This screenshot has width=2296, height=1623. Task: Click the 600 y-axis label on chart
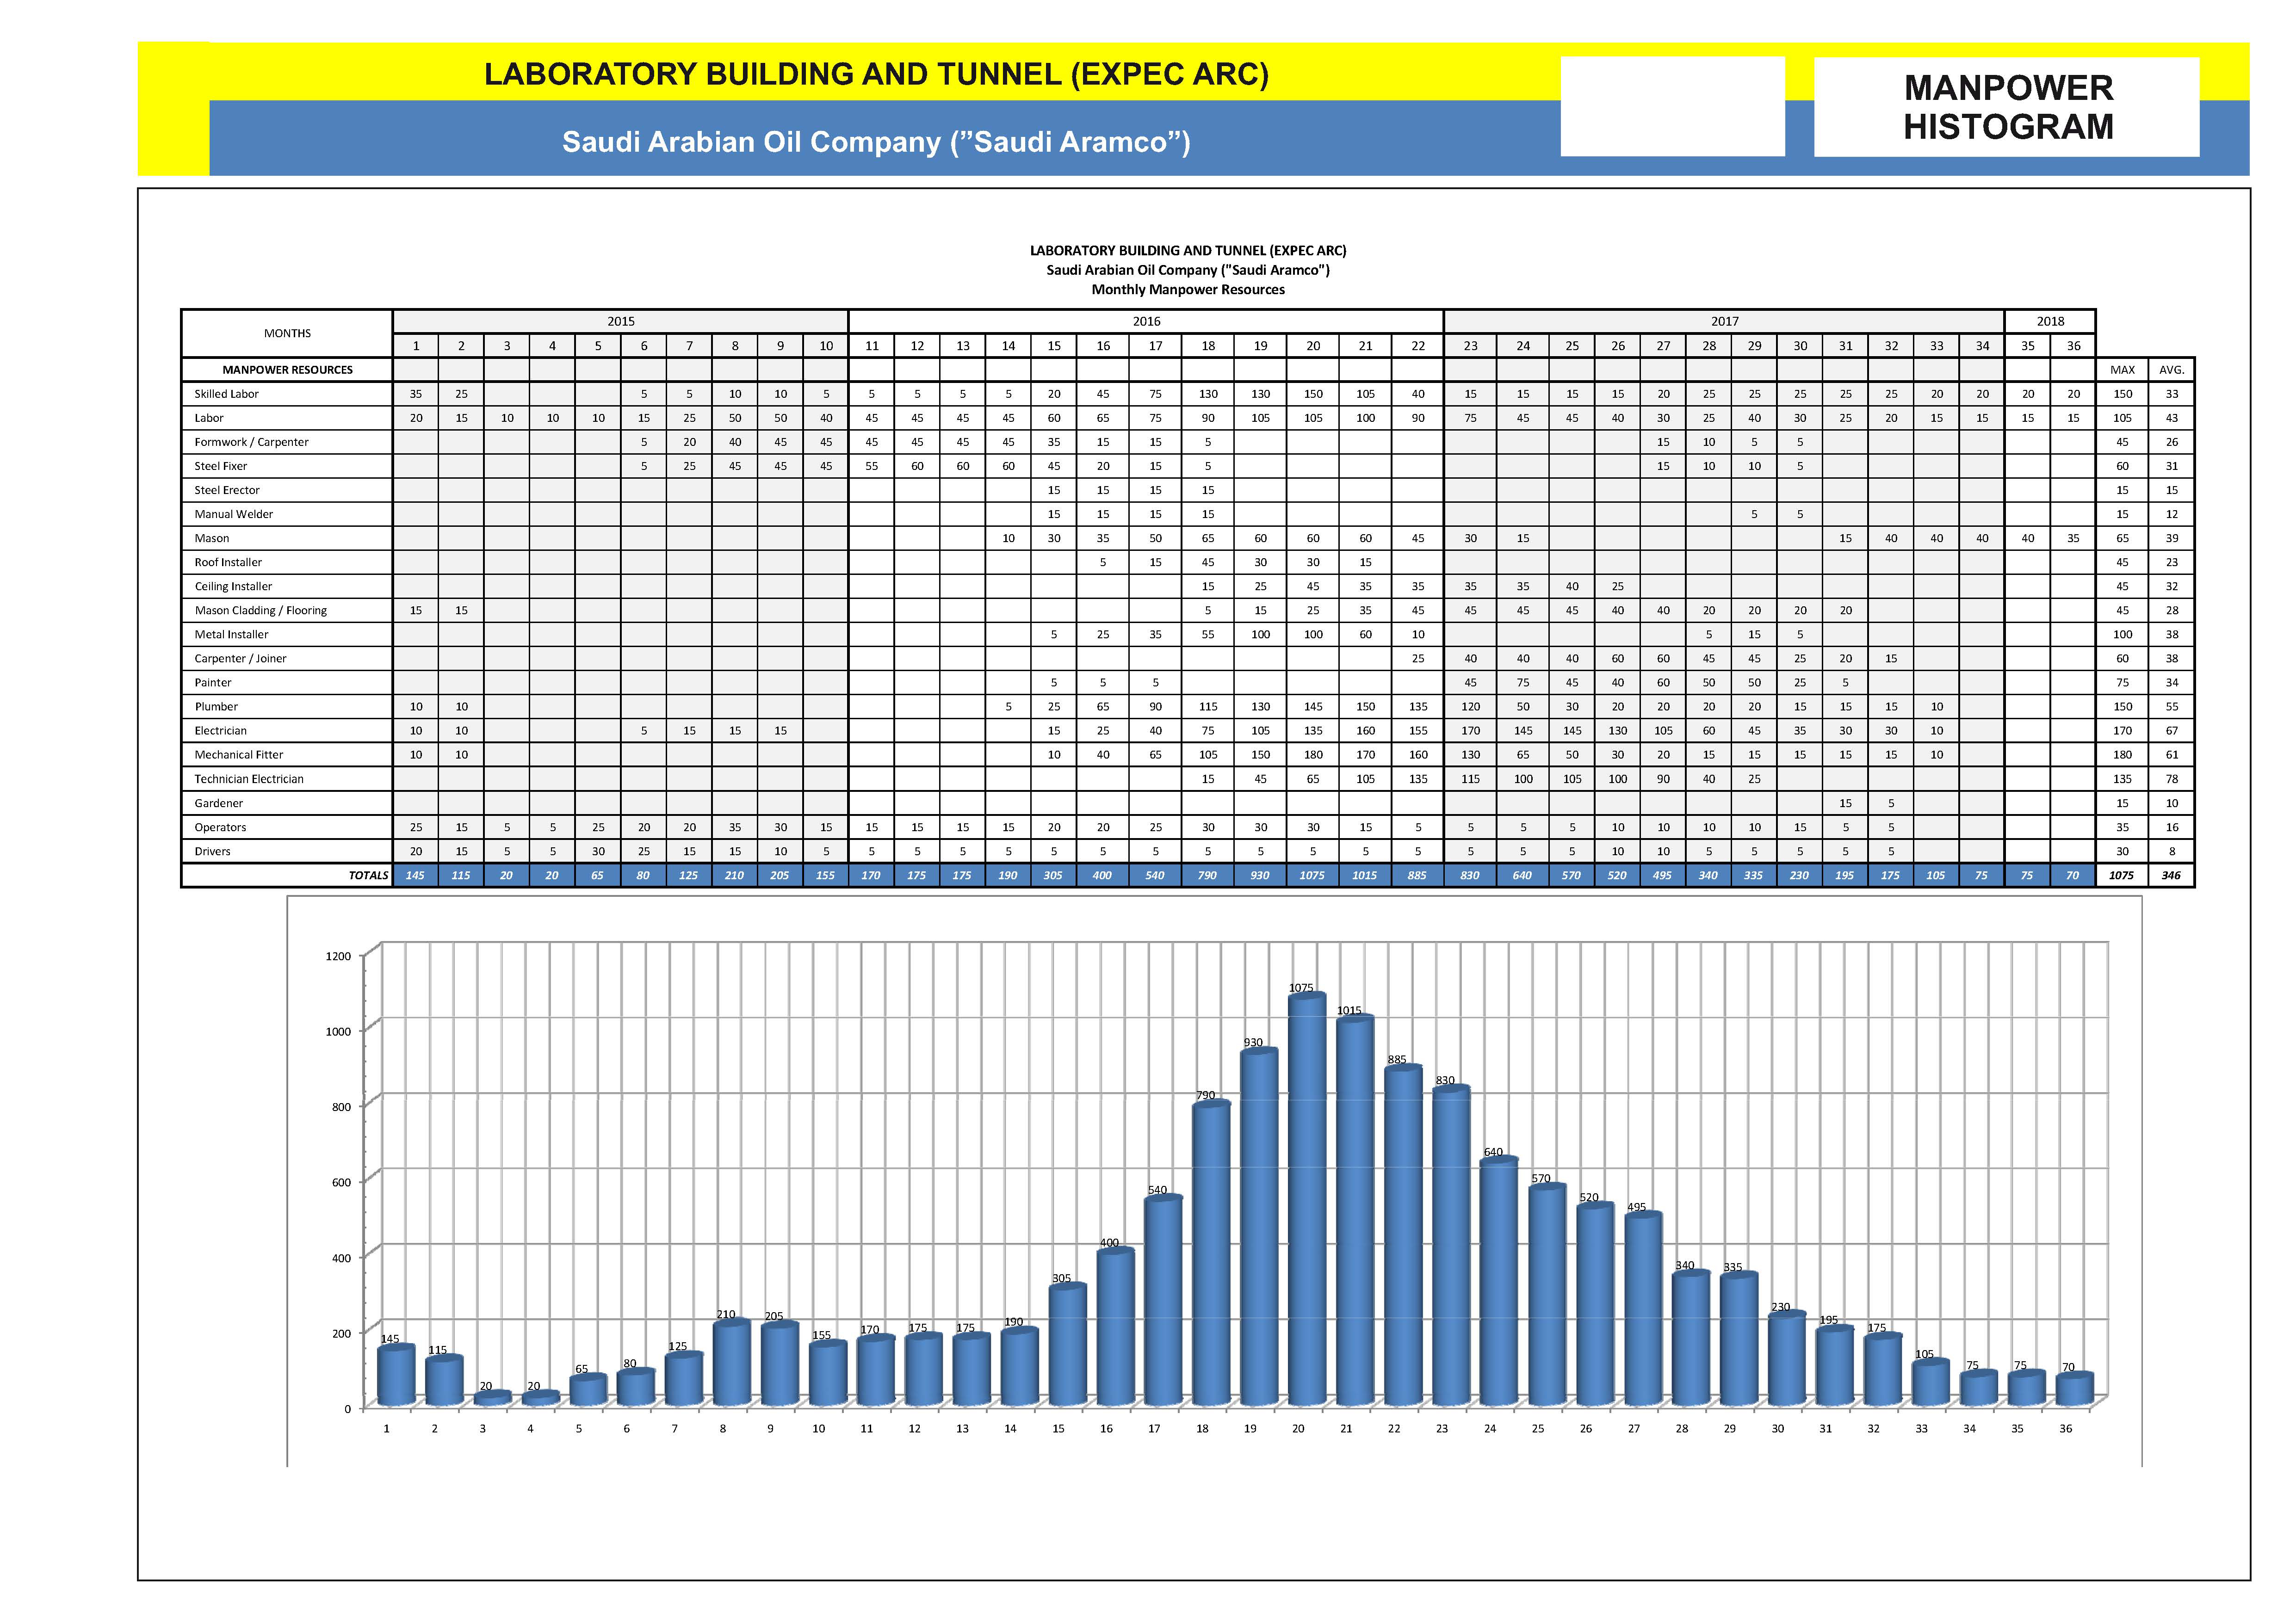(341, 1183)
